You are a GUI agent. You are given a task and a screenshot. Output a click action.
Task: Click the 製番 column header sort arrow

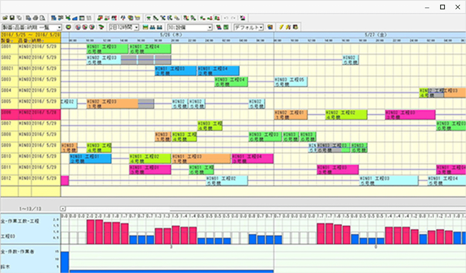(x=11, y=41)
